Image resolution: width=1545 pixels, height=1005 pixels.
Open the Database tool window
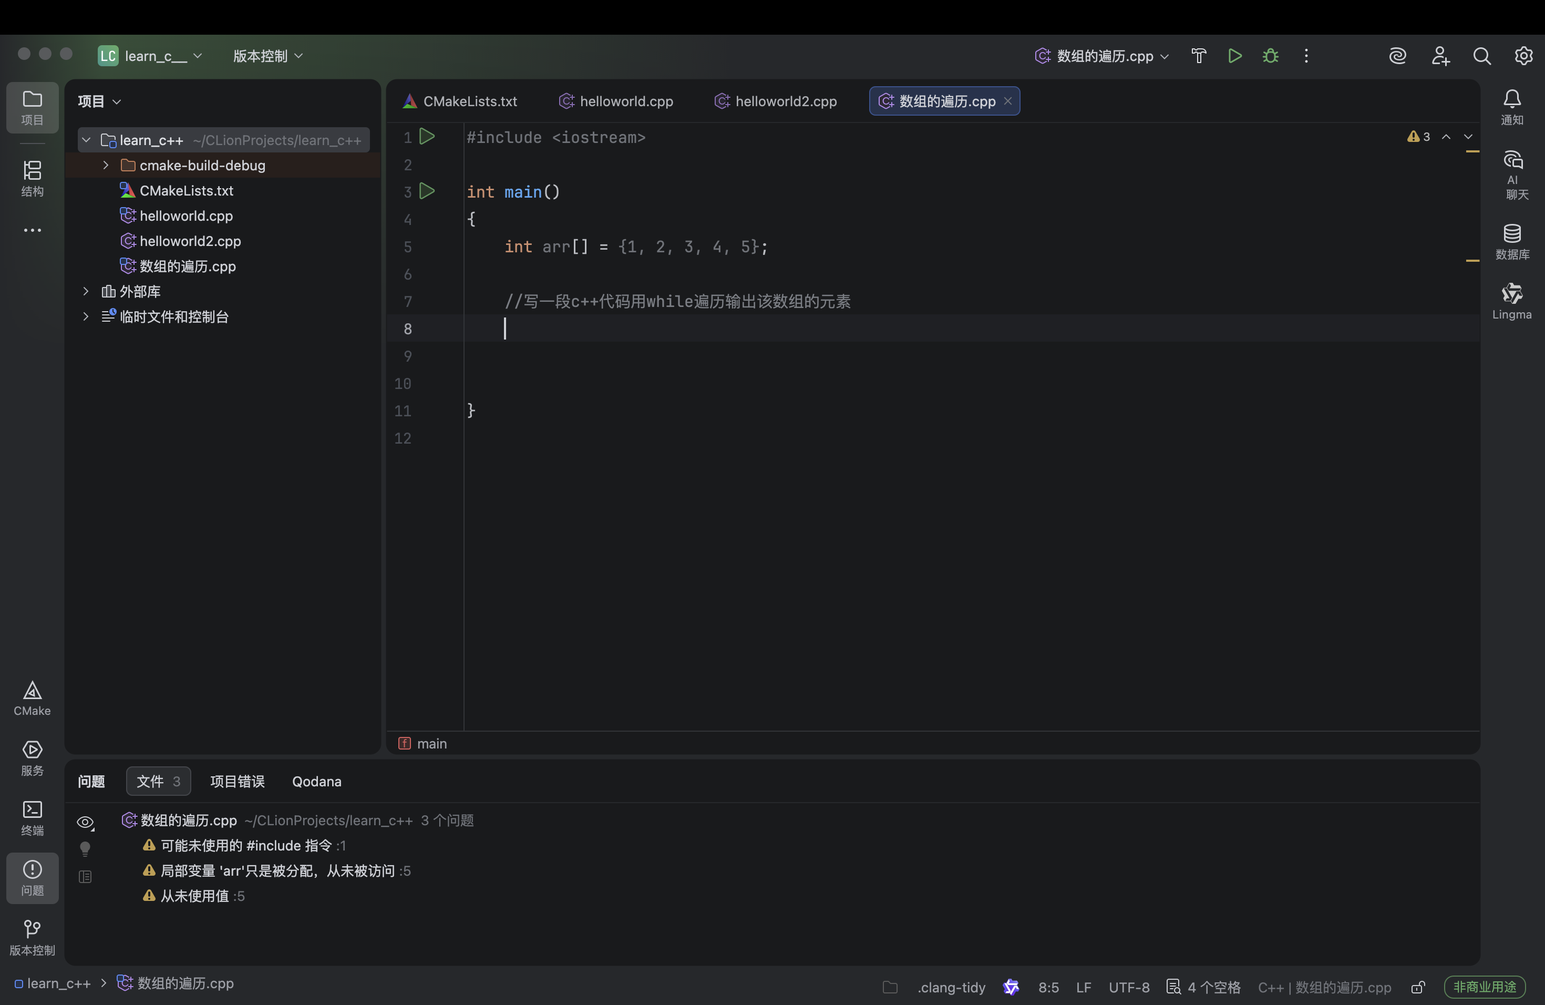pos(1512,241)
